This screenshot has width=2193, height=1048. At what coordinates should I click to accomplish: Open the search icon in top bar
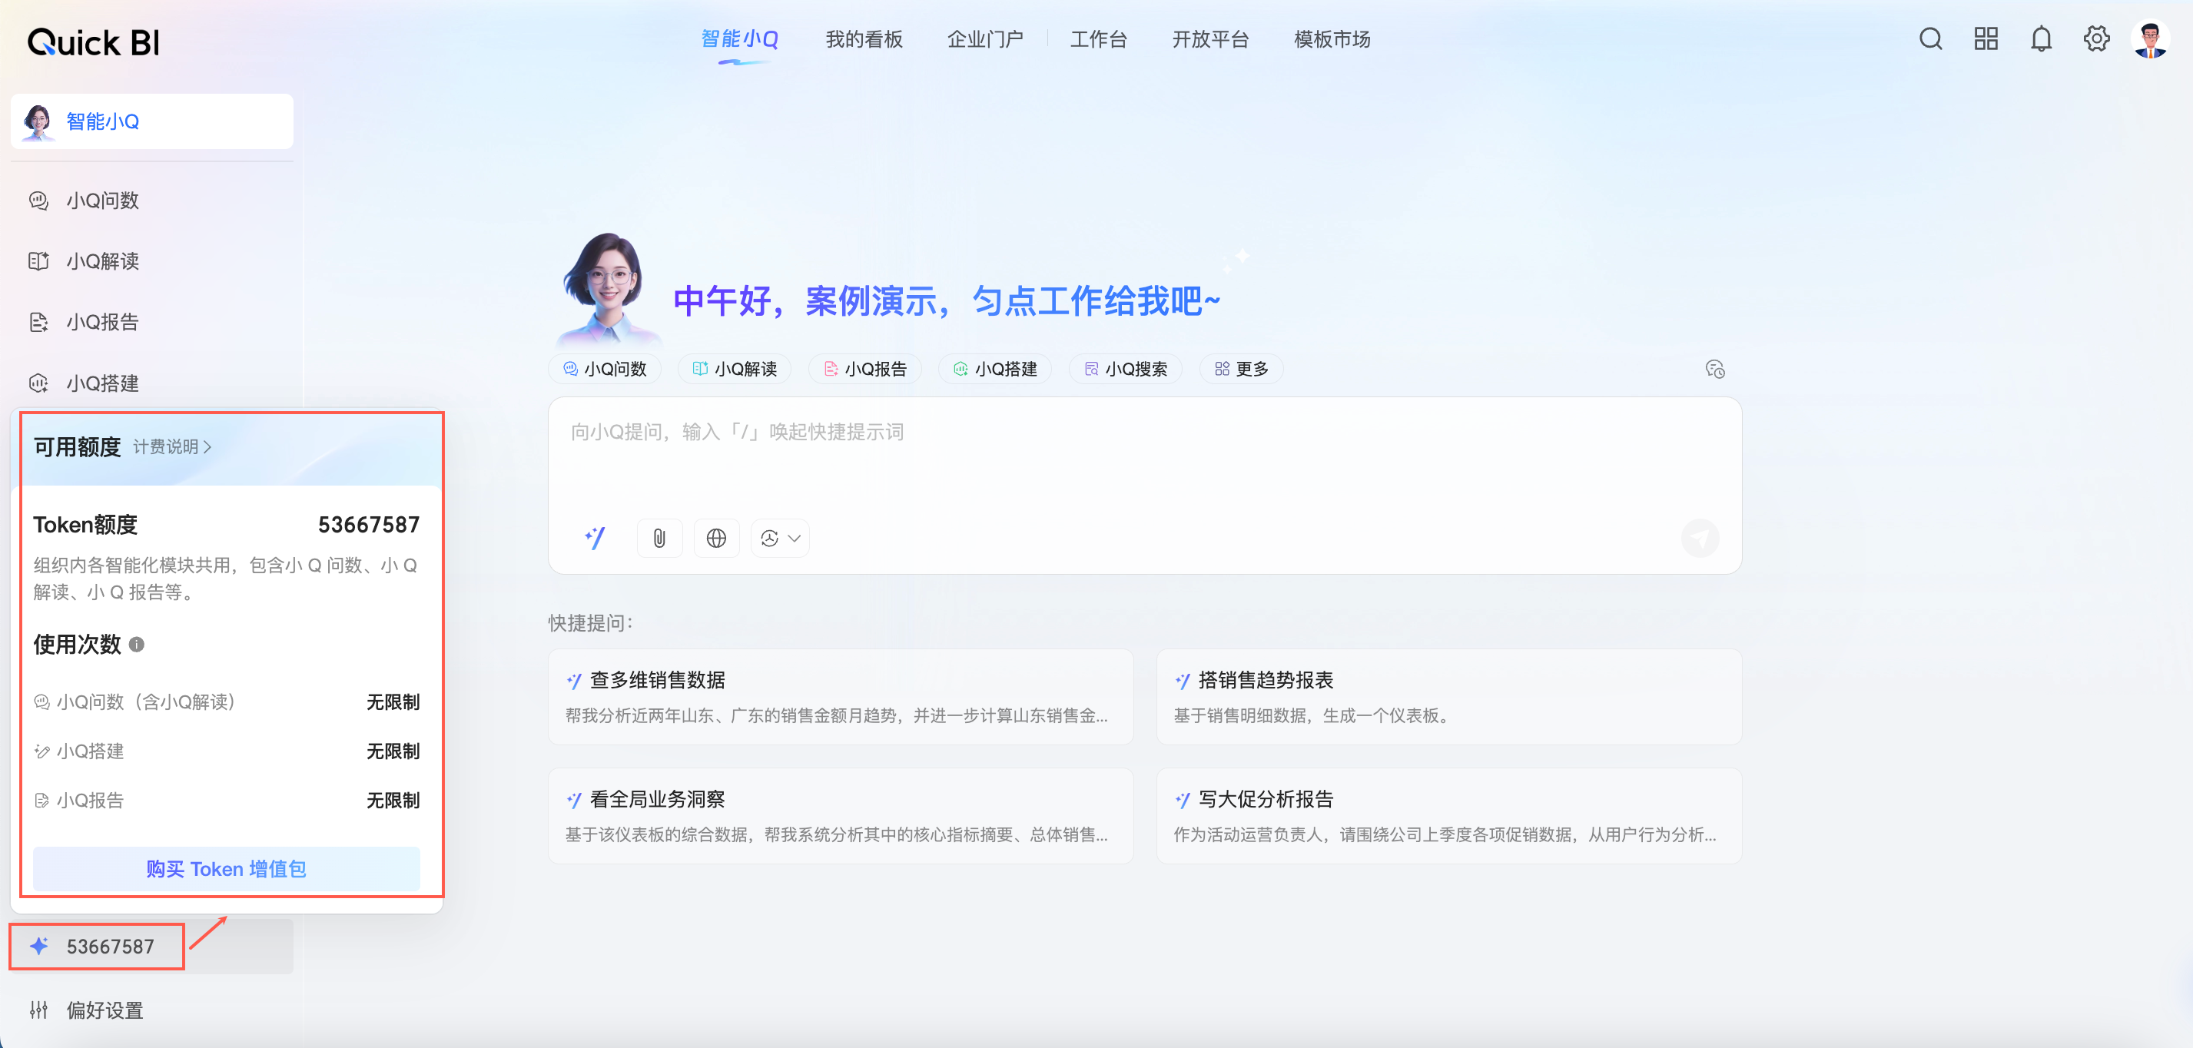(x=1930, y=39)
